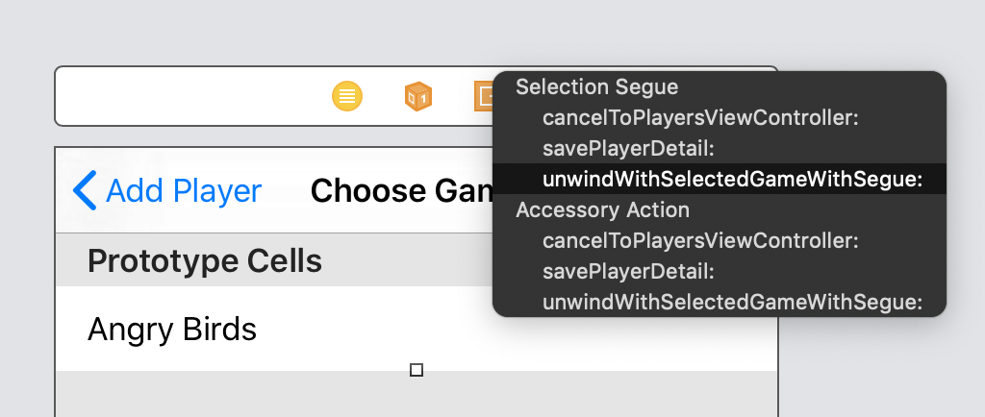Click the square resize handle below the cell
Image resolution: width=985 pixels, height=417 pixels.
coord(416,370)
